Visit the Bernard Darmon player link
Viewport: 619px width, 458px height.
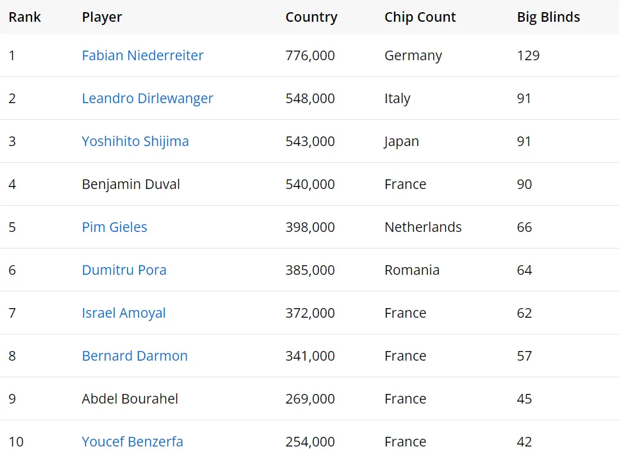click(x=135, y=356)
